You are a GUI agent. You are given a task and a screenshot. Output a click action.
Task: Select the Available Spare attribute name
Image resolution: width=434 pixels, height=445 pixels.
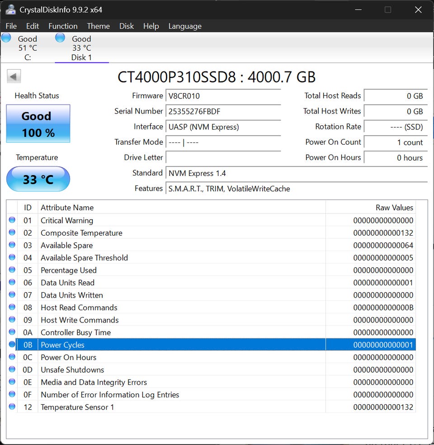point(66,246)
